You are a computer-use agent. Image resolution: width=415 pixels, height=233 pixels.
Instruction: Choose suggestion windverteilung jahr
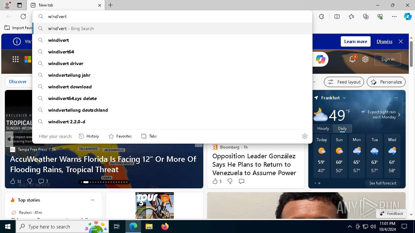point(172,75)
